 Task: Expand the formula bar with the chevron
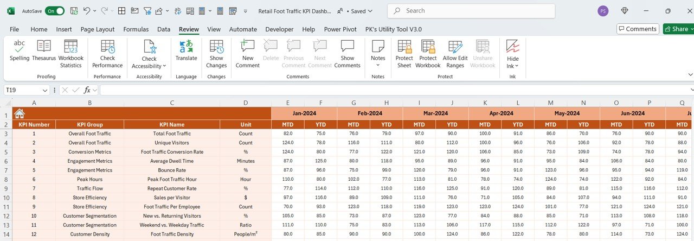[x=692, y=90]
